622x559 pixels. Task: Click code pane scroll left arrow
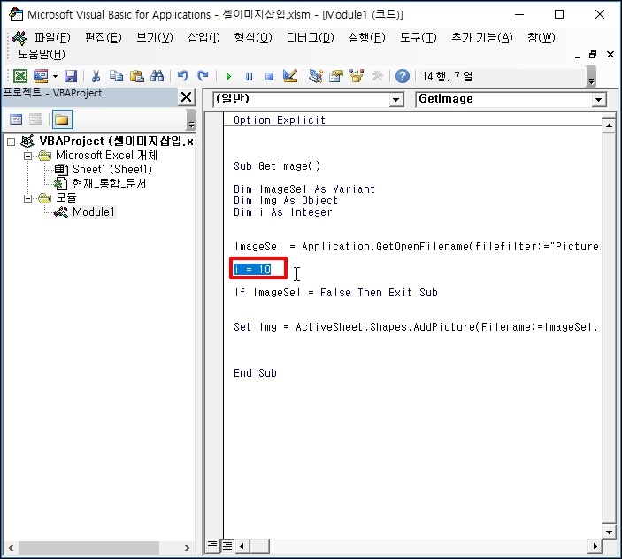242,547
